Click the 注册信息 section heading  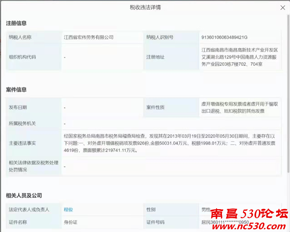tap(16, 23)
